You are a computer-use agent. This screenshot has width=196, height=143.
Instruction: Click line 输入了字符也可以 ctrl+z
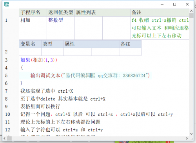62,130
